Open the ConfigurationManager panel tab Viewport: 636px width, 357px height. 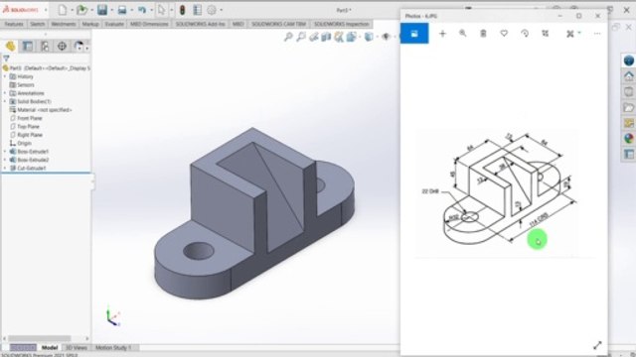(45, 47)
